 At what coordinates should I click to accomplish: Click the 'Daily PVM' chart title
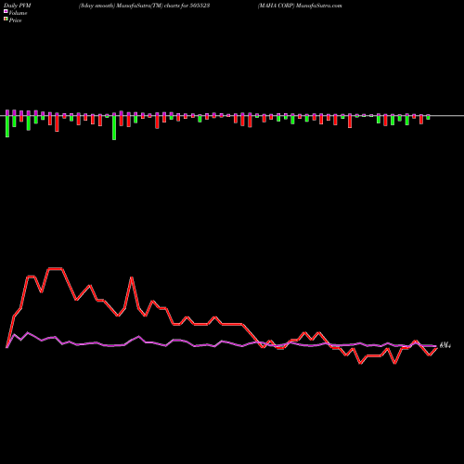point(18,6)
